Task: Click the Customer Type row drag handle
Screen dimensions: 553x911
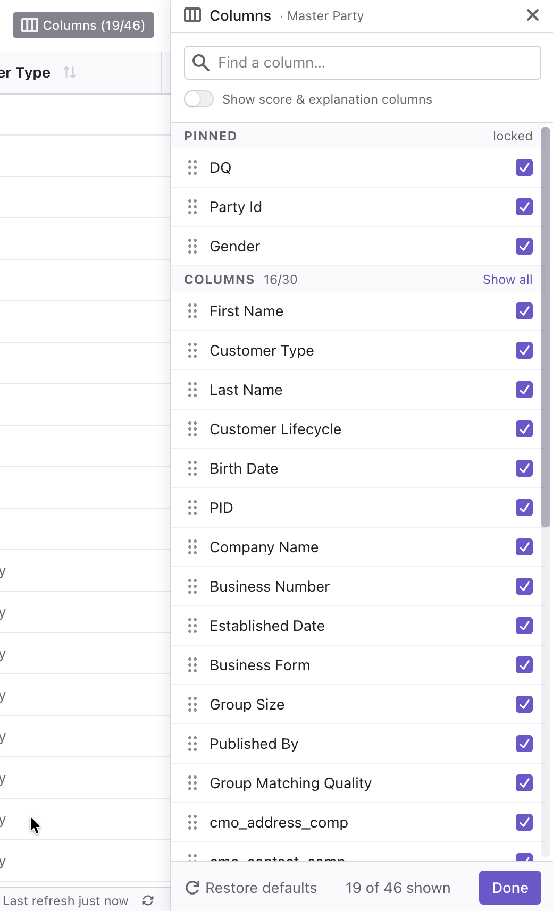Action: coord(192,350)
